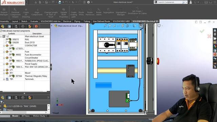Uncheck the 009213 RAIL checkbox
This screenshot has height=122, width=217.
[x=7, y=39]
